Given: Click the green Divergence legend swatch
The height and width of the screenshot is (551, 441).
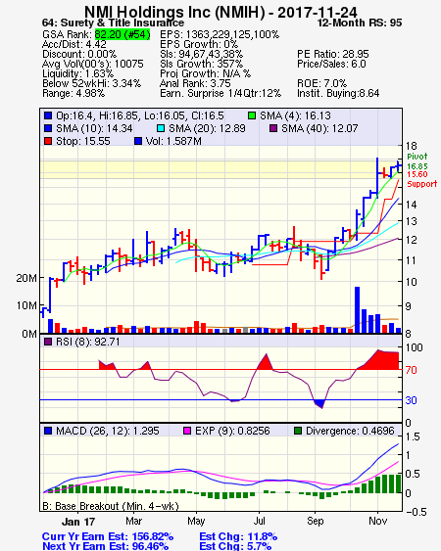Looking at the screenshot, I should 298,431.
